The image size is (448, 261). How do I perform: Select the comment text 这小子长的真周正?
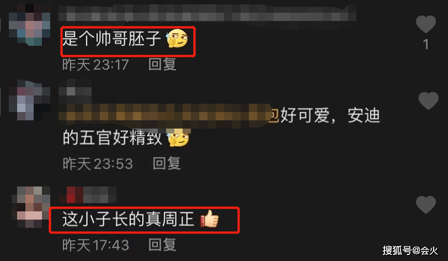click(x=129, y=220)
